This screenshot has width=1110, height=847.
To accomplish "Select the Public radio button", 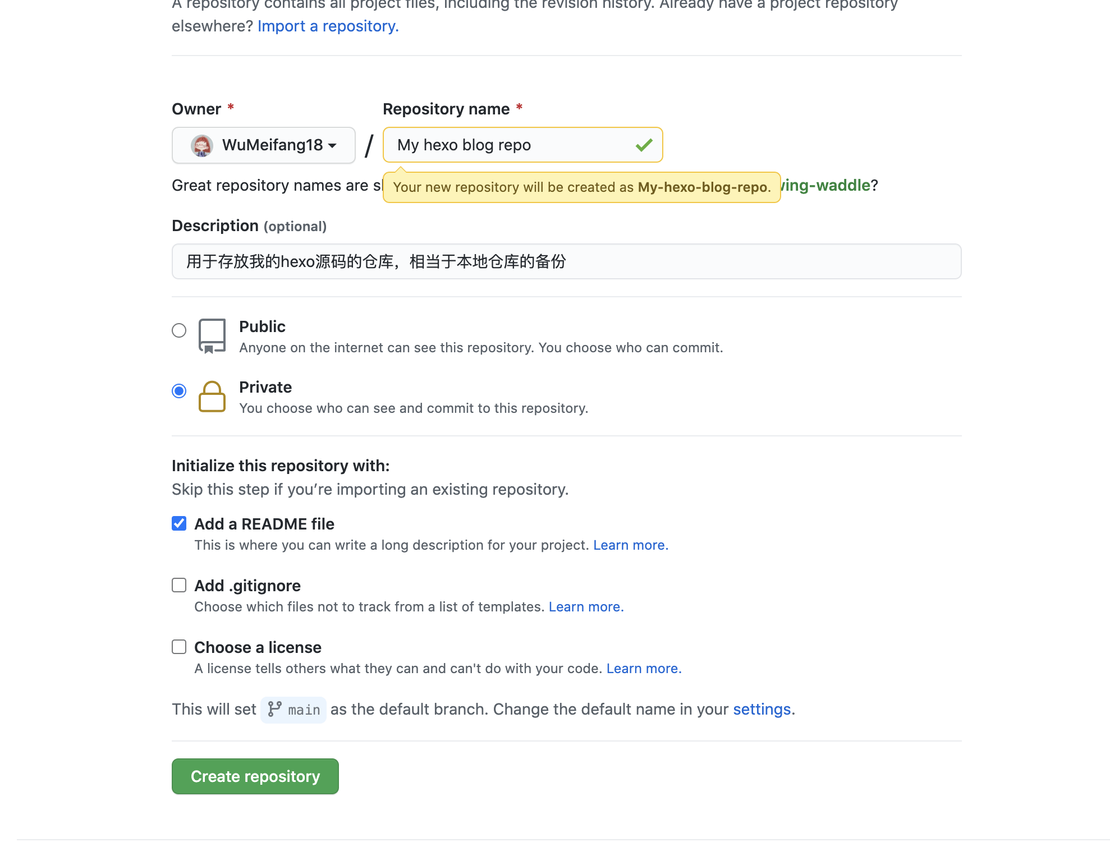I will [178, 330].
